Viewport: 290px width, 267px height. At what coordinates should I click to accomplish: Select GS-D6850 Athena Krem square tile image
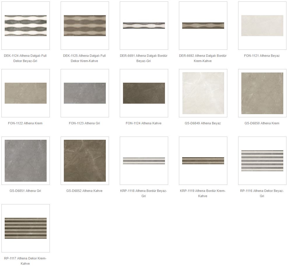(262, 93)
